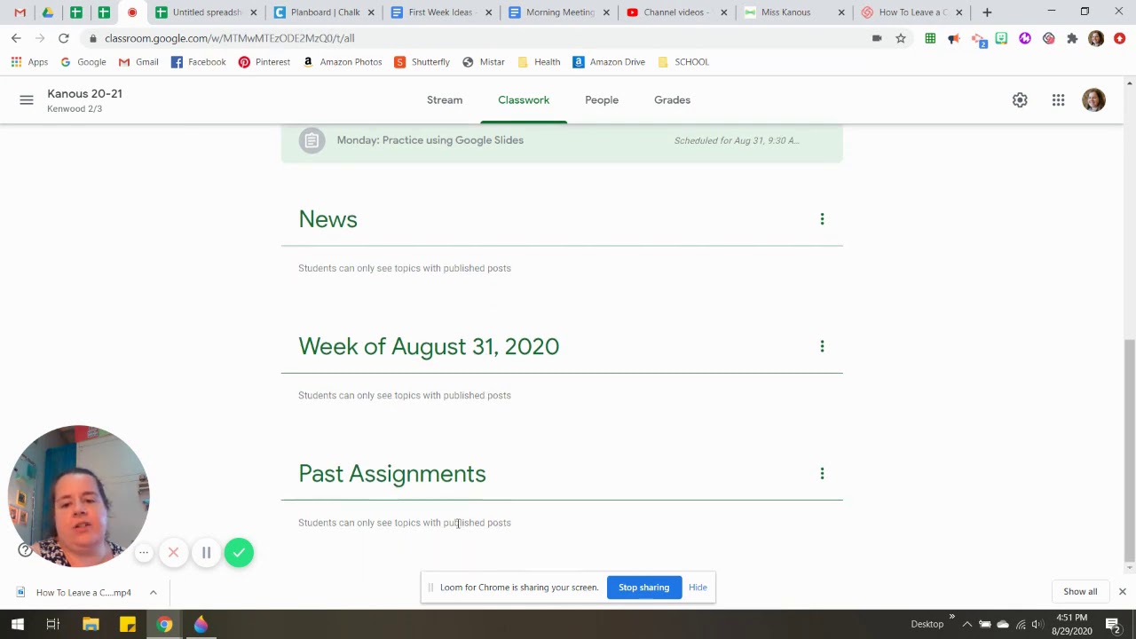The height and width of the screenshot is (639, 1136).
Task: Open the Google apps grid
Action: [1058, 100]
